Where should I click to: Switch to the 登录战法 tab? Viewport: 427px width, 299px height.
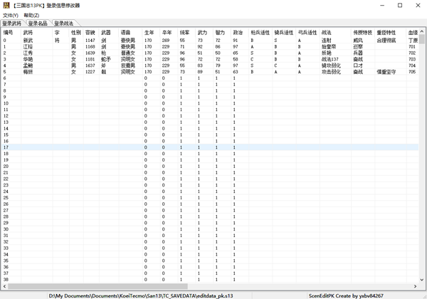[x=63, y=23]
